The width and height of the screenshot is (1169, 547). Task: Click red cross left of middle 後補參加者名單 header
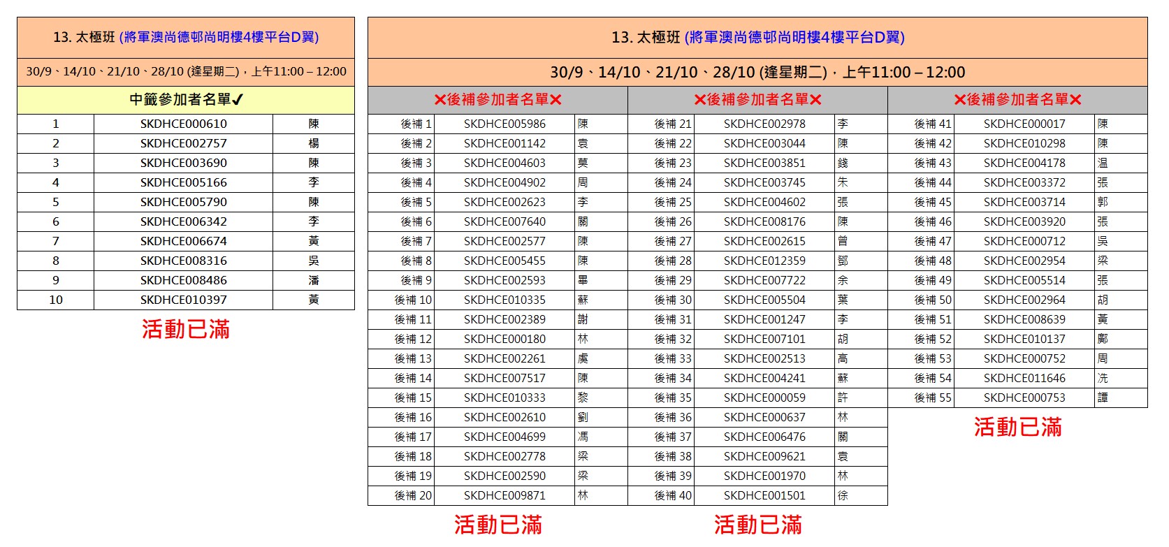coord(700,100)
